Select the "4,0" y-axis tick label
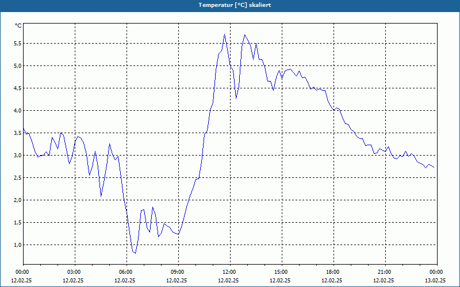 coord(18,110)
